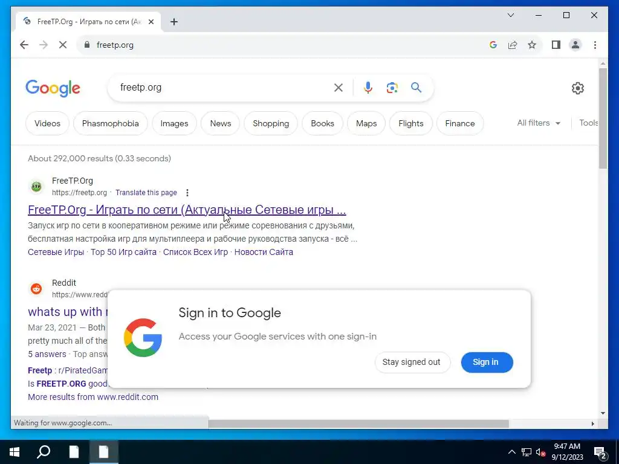Image resolution: width=619 pixels, height=464 pixels.
Task: Click the scroll down arrow
Action: (603, 413)
